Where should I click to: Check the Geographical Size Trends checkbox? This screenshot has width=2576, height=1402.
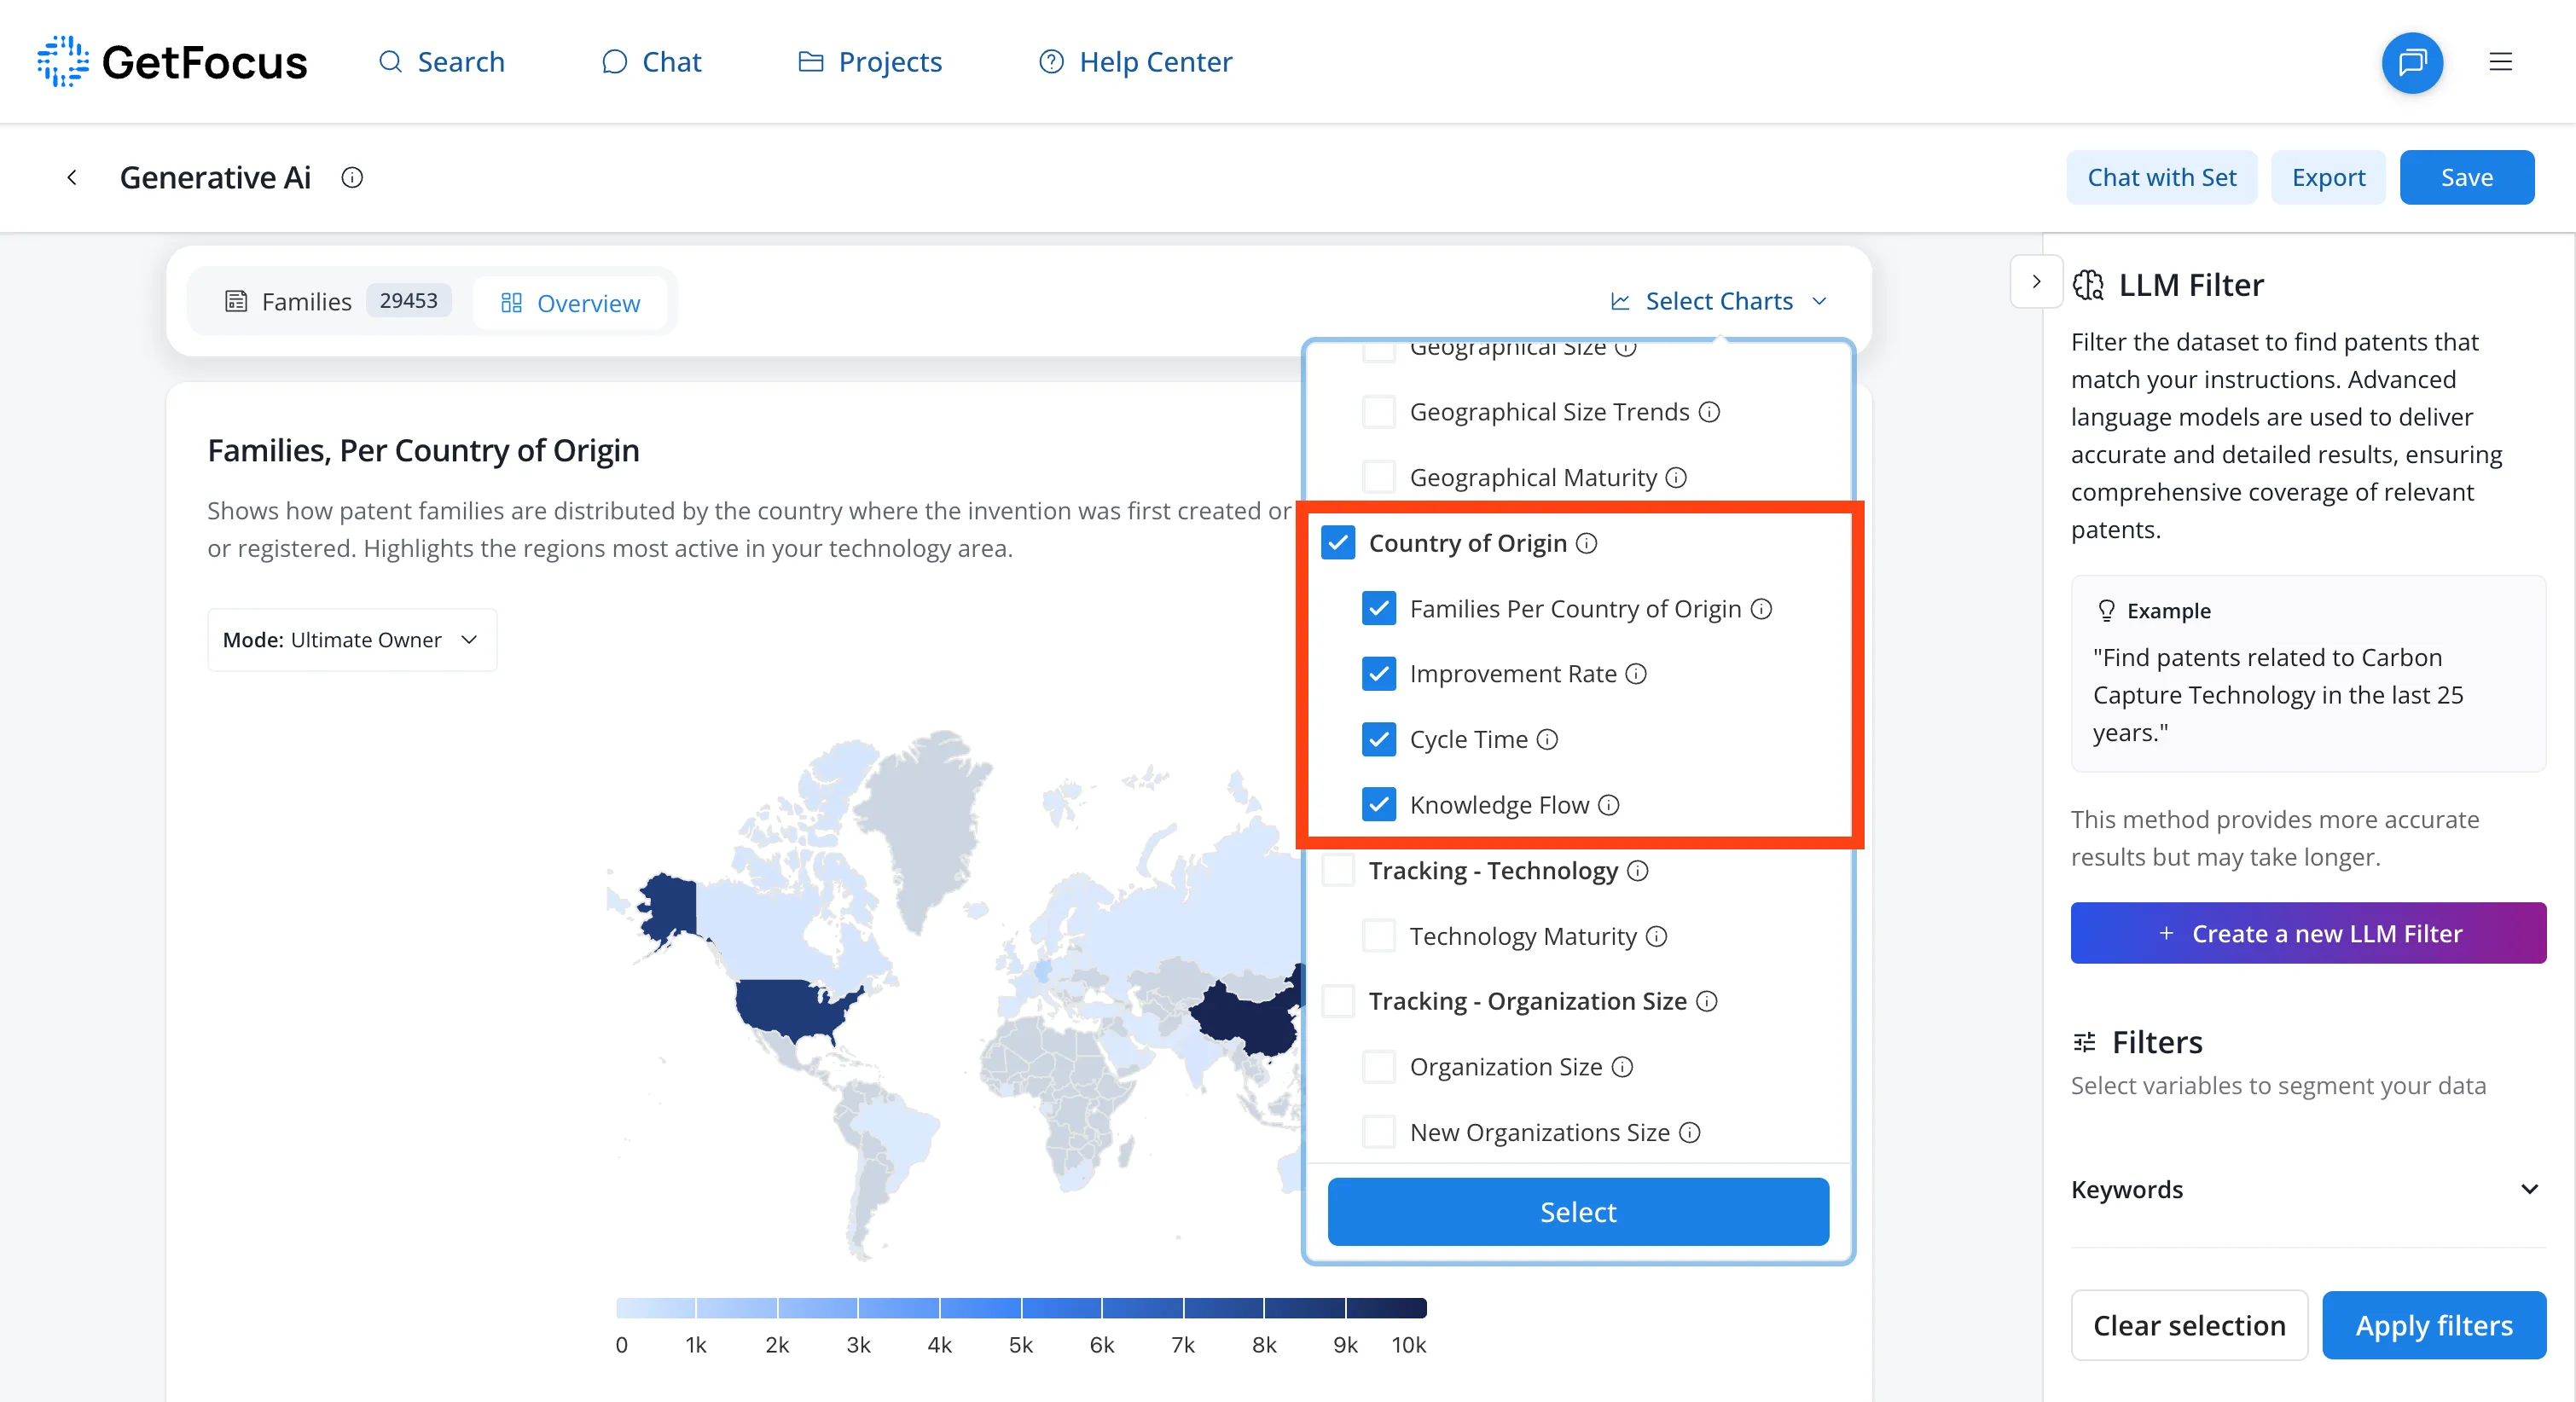pyautogui.click(x=1379, y=412)
